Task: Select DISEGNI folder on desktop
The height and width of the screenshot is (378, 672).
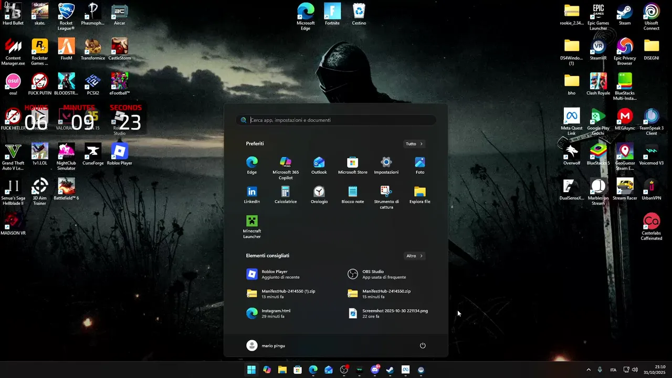Action: tap(652, 49)
